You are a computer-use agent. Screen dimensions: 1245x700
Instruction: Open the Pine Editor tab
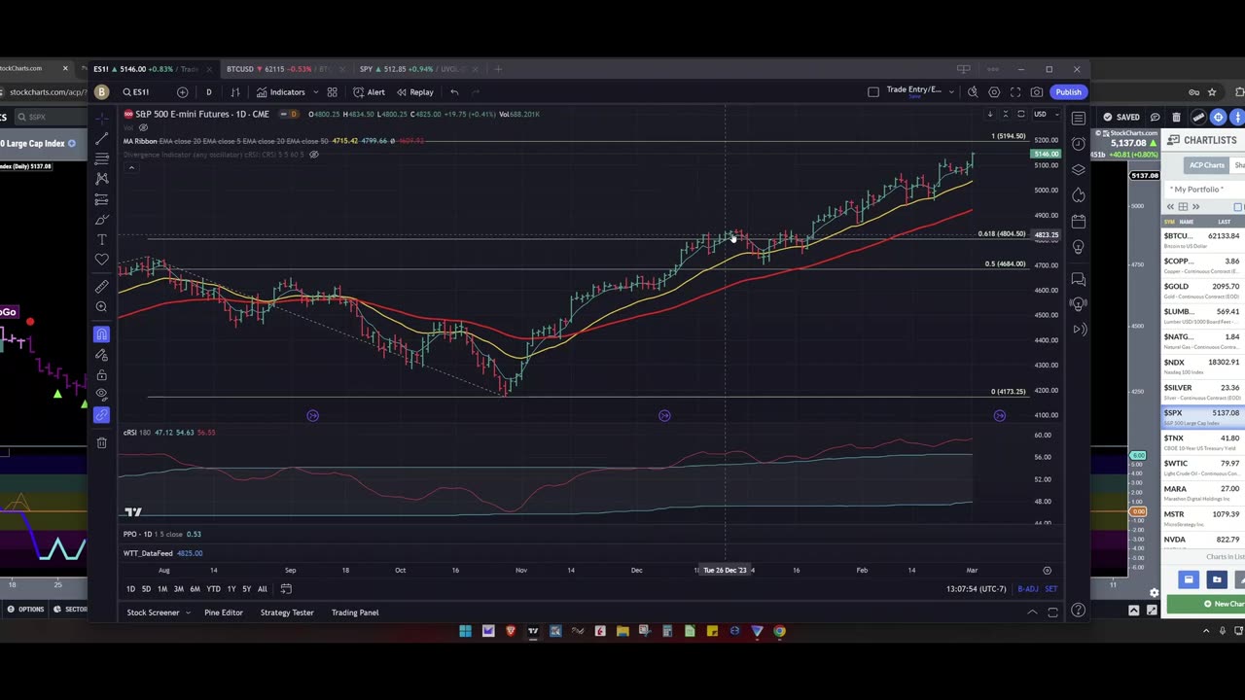(x=224, y=612)
